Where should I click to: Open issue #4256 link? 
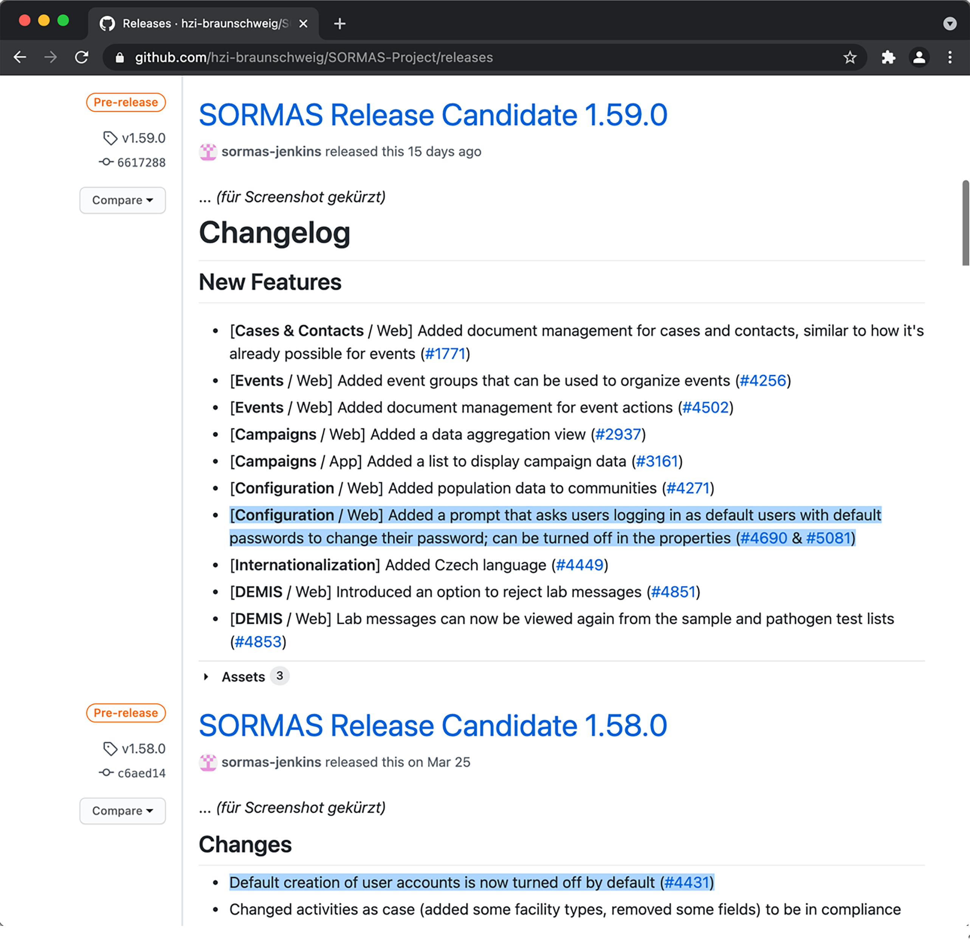tap(762, 380)
